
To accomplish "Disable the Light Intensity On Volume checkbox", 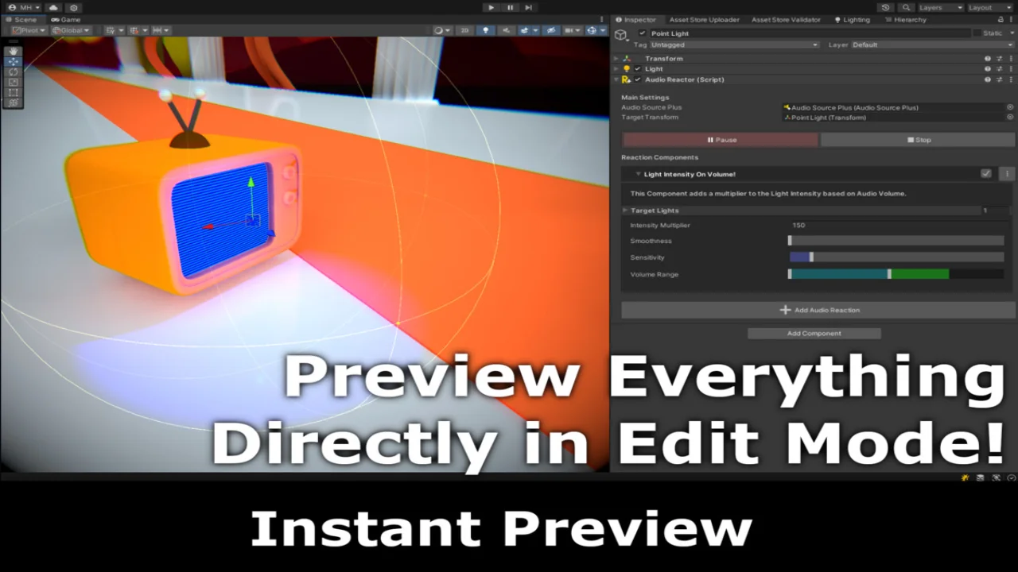I will (986, 173).
